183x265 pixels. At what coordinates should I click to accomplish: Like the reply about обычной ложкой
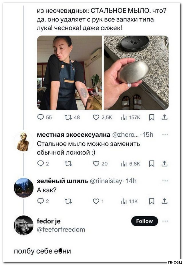click(x=96, y=164)
